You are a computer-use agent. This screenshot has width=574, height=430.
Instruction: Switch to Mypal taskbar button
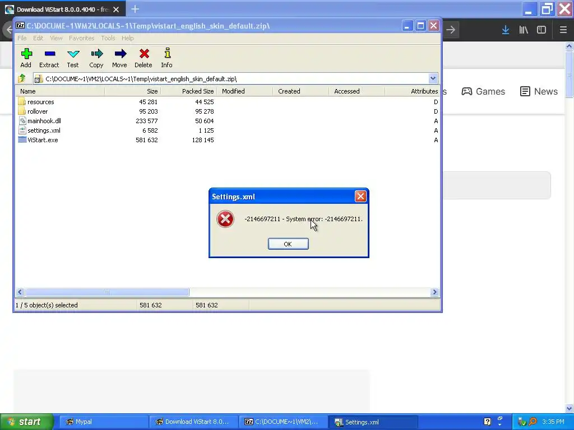(x=103, y=422)
